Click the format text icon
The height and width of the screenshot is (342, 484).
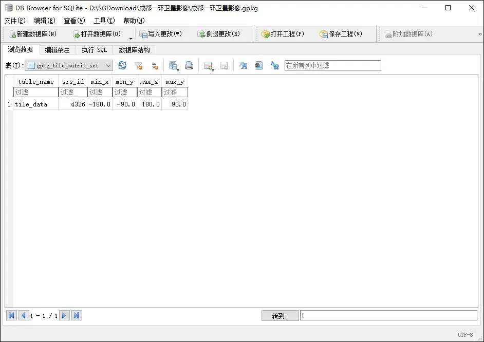(x=243, y=65)
